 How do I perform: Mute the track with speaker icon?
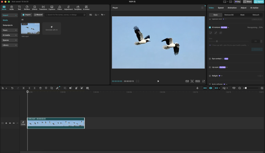click(x=14, y=123)
